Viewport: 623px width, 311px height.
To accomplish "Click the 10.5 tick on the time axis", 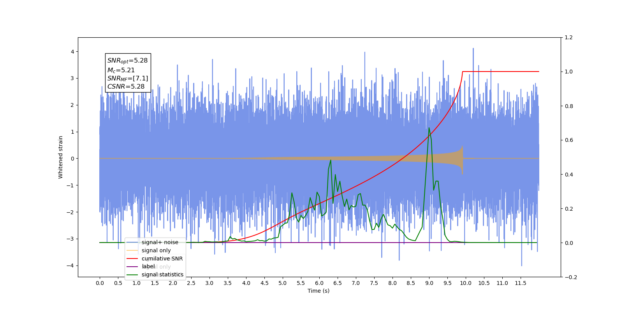I will [484, 283].
